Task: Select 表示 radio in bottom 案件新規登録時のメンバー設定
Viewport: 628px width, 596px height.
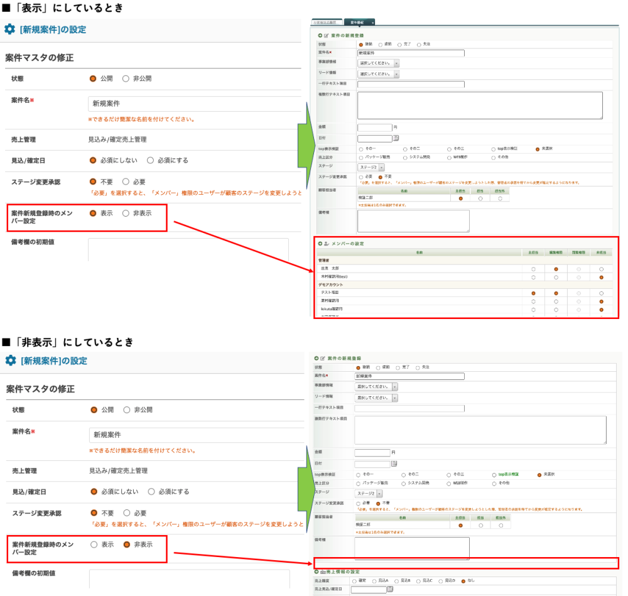Action: pyautogui.click(x=94, y=545)
